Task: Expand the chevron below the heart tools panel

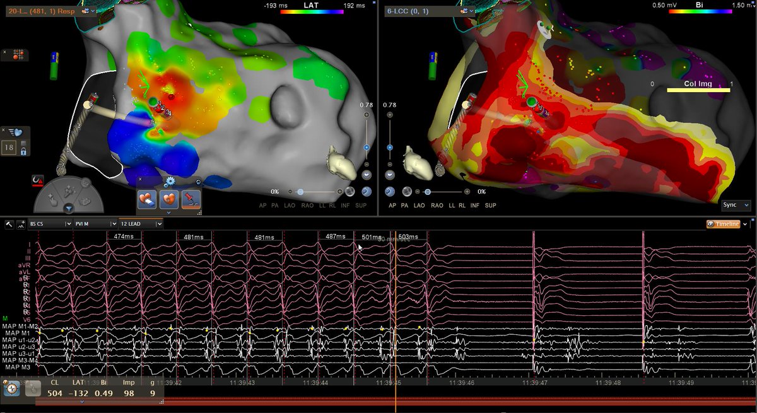Action: point(168,212)
